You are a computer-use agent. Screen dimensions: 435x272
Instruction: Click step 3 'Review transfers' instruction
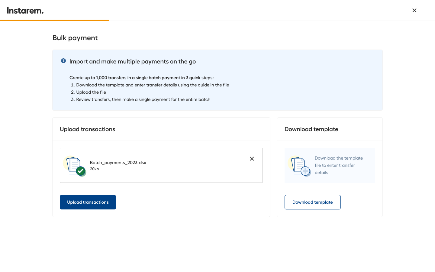point(143,99)
